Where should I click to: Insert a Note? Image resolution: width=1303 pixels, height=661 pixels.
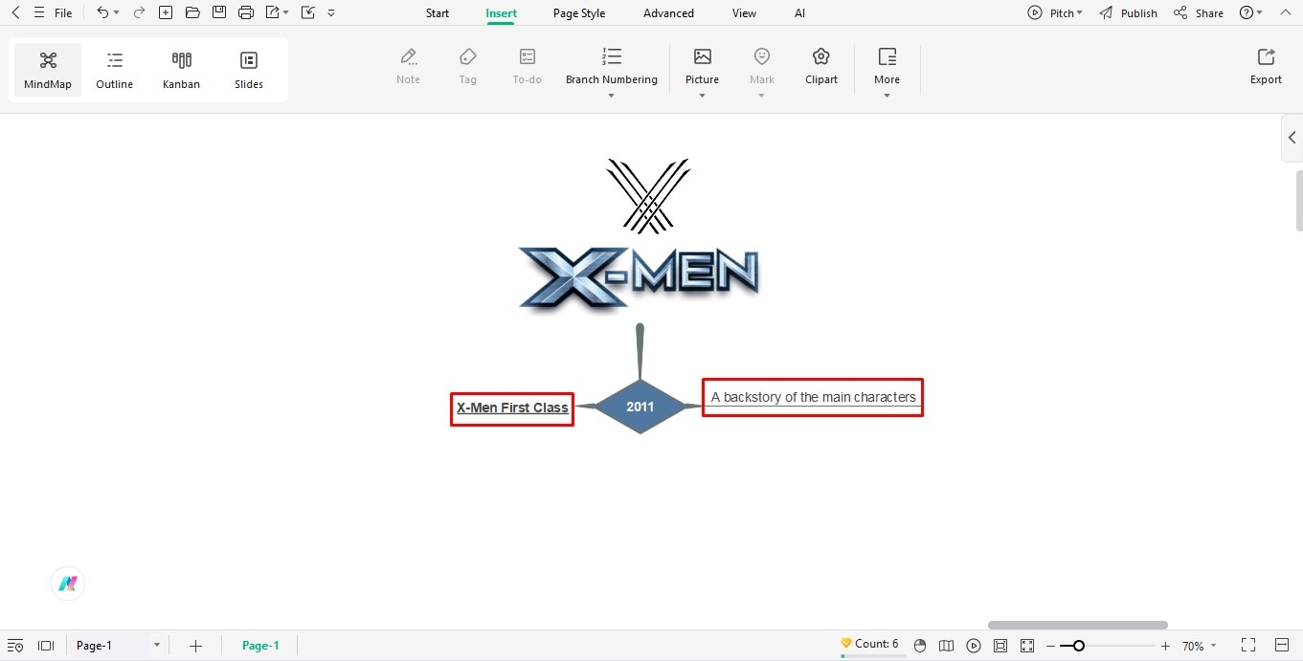[409, 66]
